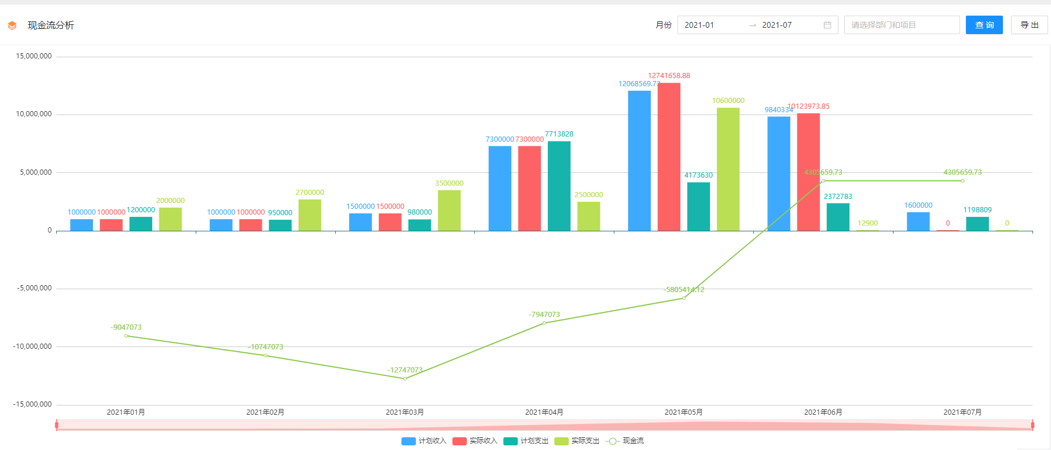Toggle the 实际支出 legend series
1051x450 pixels.
577,441
